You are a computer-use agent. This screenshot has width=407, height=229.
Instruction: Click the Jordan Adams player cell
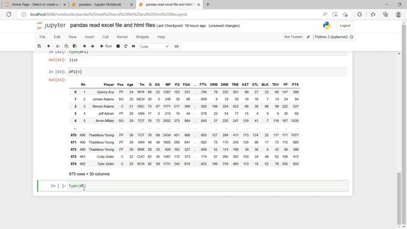coord(103,99)
